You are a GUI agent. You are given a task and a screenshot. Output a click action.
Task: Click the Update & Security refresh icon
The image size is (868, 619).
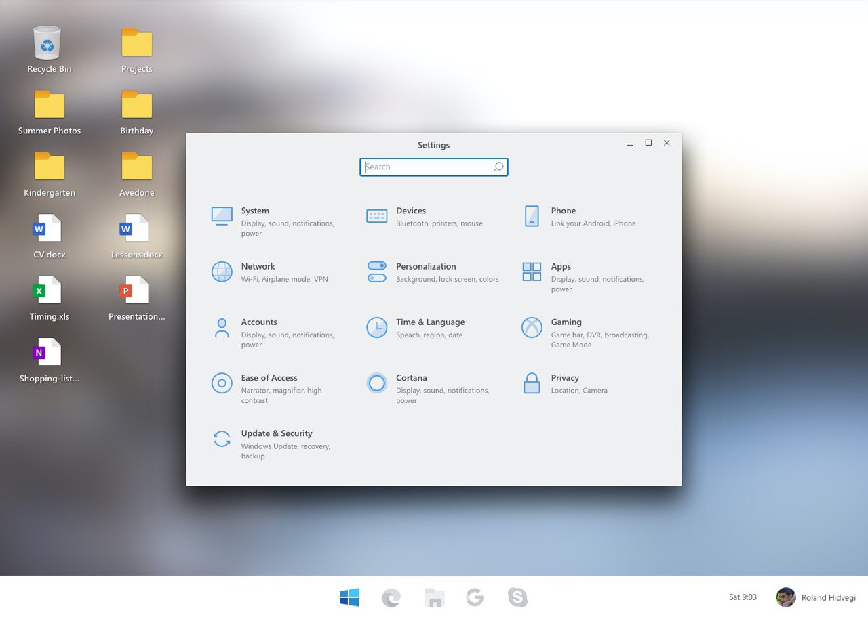pos(222,439)
